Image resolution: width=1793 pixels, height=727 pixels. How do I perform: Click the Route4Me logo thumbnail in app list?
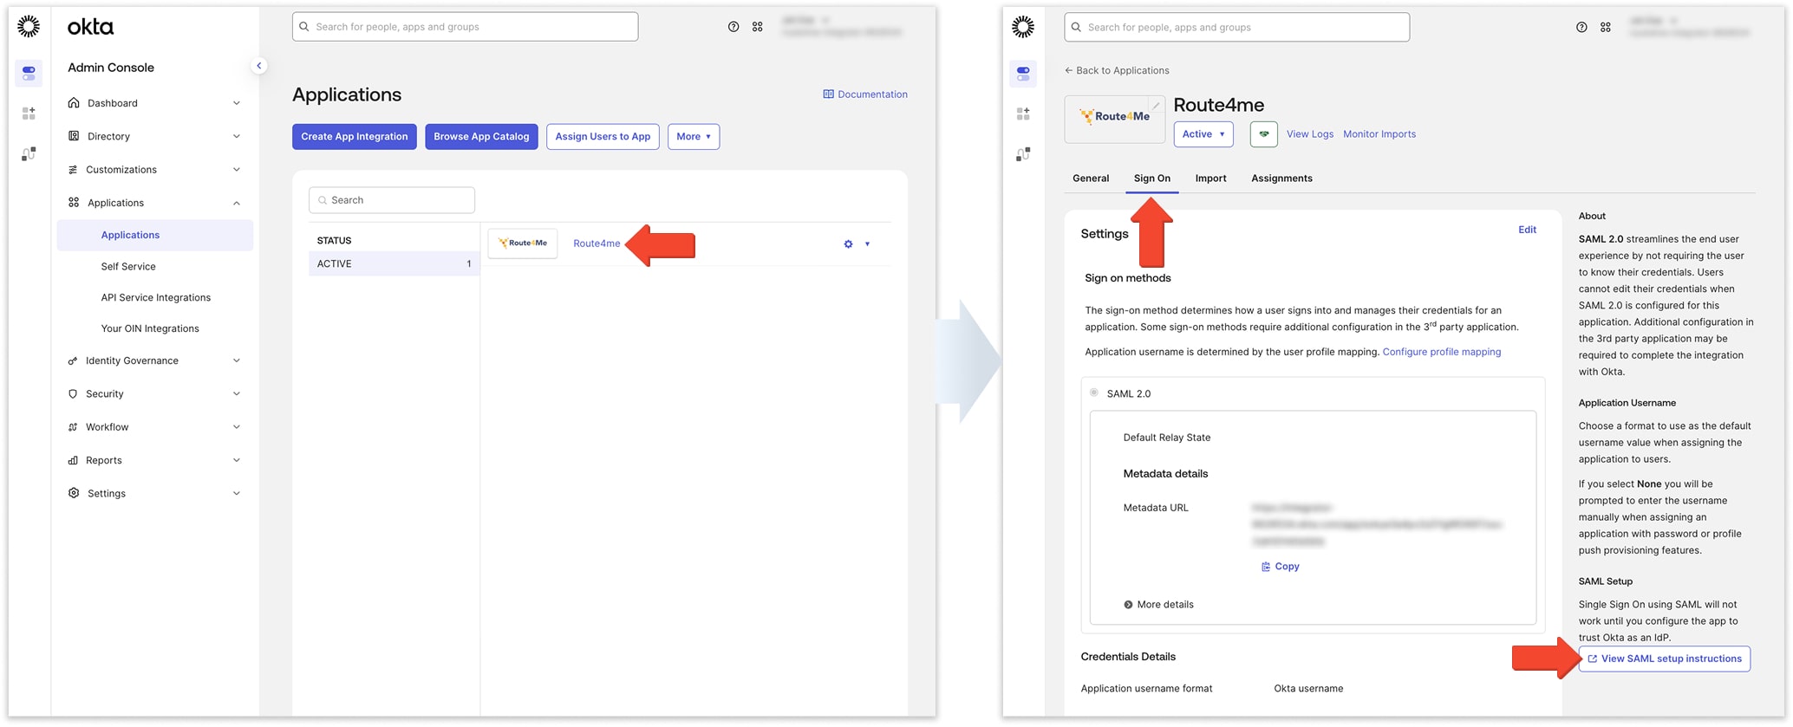click(523, 243)
